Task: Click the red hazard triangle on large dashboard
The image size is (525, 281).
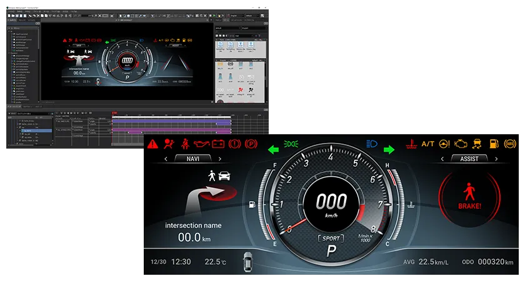Action: tap(153, 144)
